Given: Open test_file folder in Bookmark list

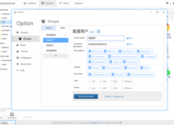Looking at the screenshot, I should 6,26.
